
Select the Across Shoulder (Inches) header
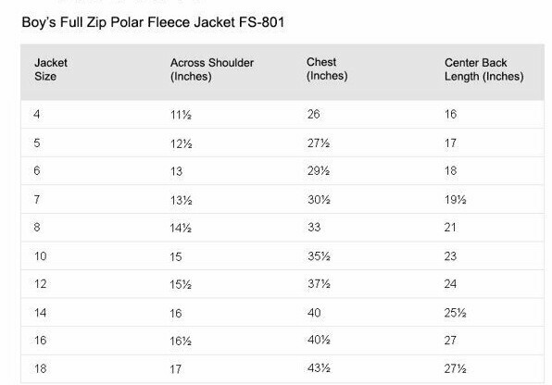pyautogui.click(x=212, y=69)
